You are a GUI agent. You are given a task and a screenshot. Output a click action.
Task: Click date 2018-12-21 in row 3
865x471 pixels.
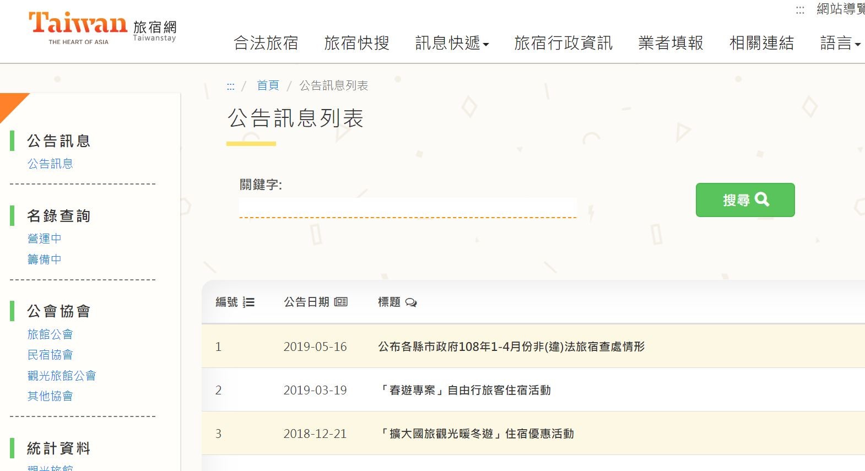pos(315,434)
